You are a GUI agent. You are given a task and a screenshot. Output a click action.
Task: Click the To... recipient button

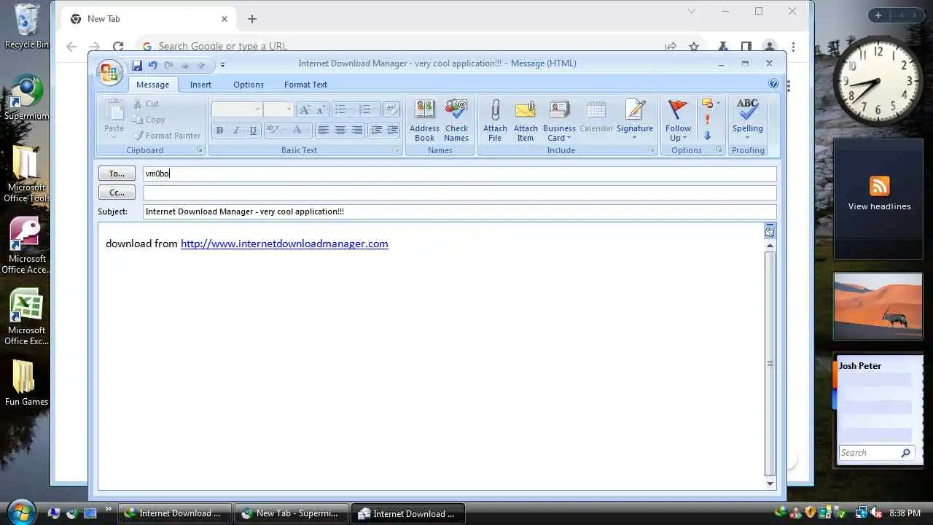coord(117,174)
